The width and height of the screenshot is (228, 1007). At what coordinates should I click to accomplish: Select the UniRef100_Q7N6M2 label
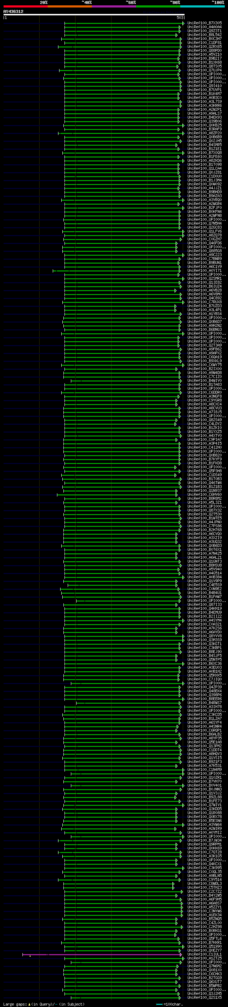[x=204, y=966]
